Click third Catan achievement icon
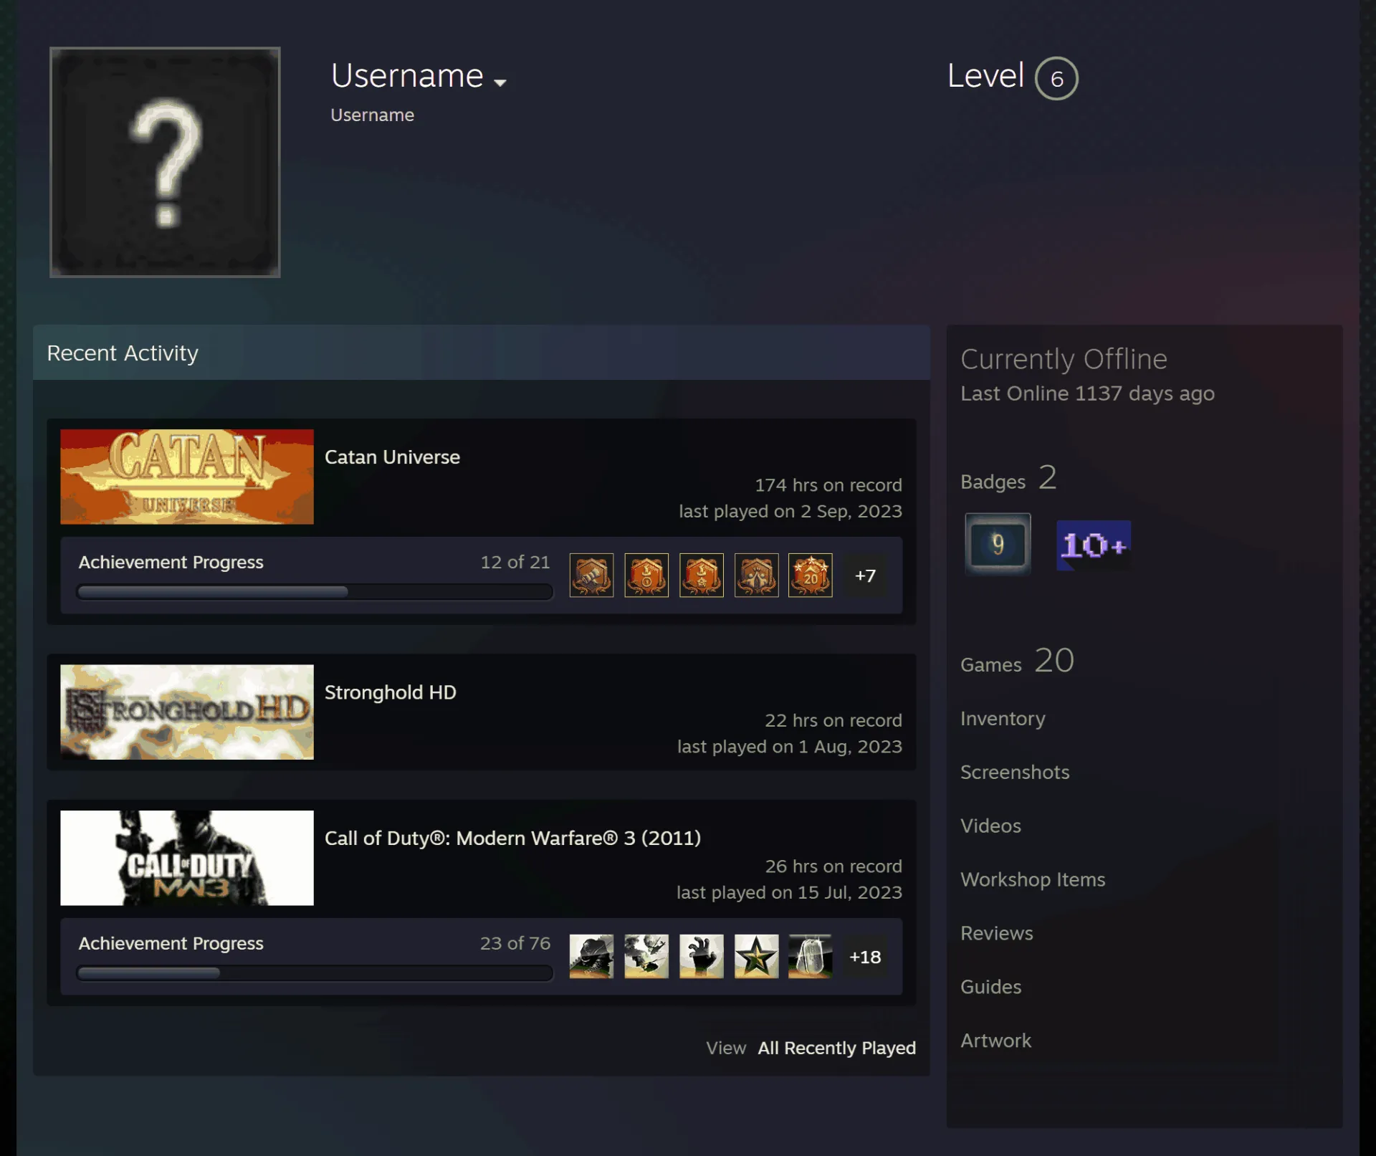Image resolution: width=1376 pixels, height=1156 pixels. 702,575
